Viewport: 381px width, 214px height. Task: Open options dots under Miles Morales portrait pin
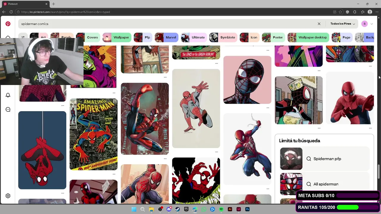tap(268, 108)
